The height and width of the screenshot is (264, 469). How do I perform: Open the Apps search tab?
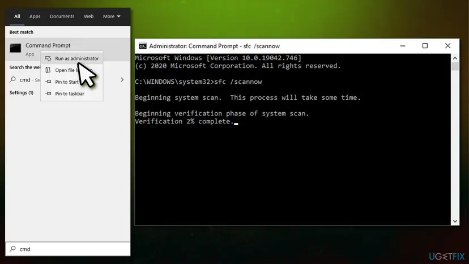coord(35,16)
